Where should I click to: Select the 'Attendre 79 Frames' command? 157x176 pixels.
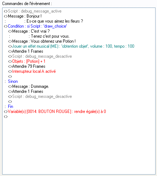point(27,66)
